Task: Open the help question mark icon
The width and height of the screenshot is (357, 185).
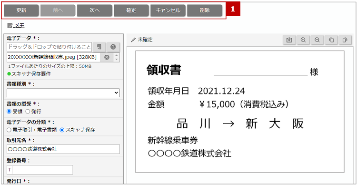Action: tap(113, 47)
